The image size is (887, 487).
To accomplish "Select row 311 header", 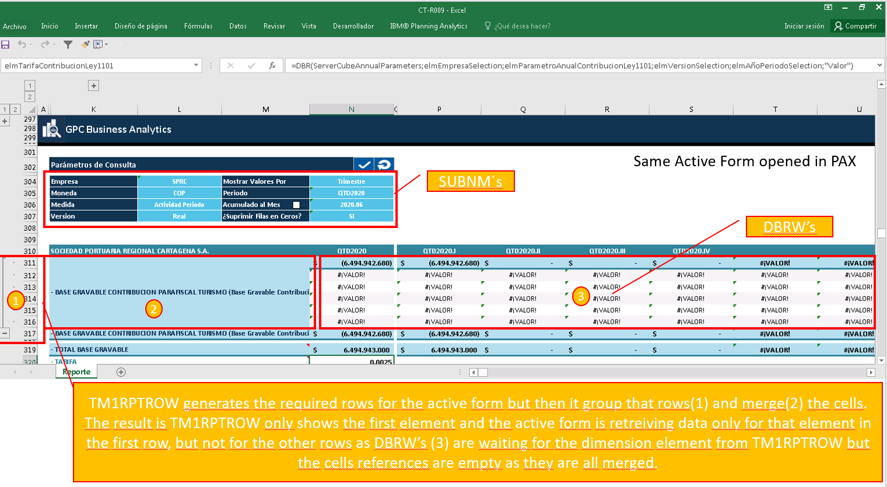I will 30,263.
